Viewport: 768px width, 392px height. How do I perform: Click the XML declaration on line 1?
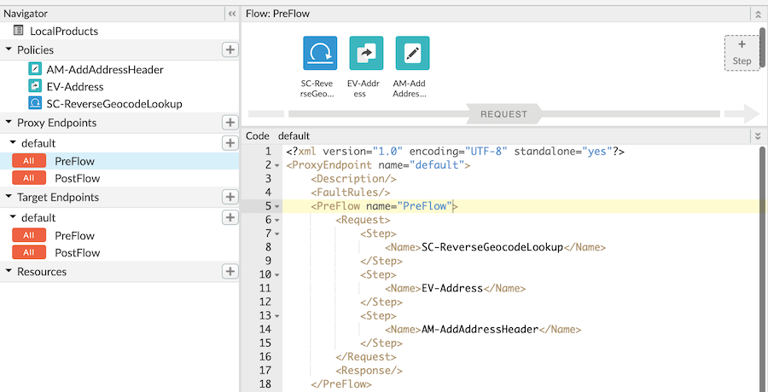pos(456,152)
